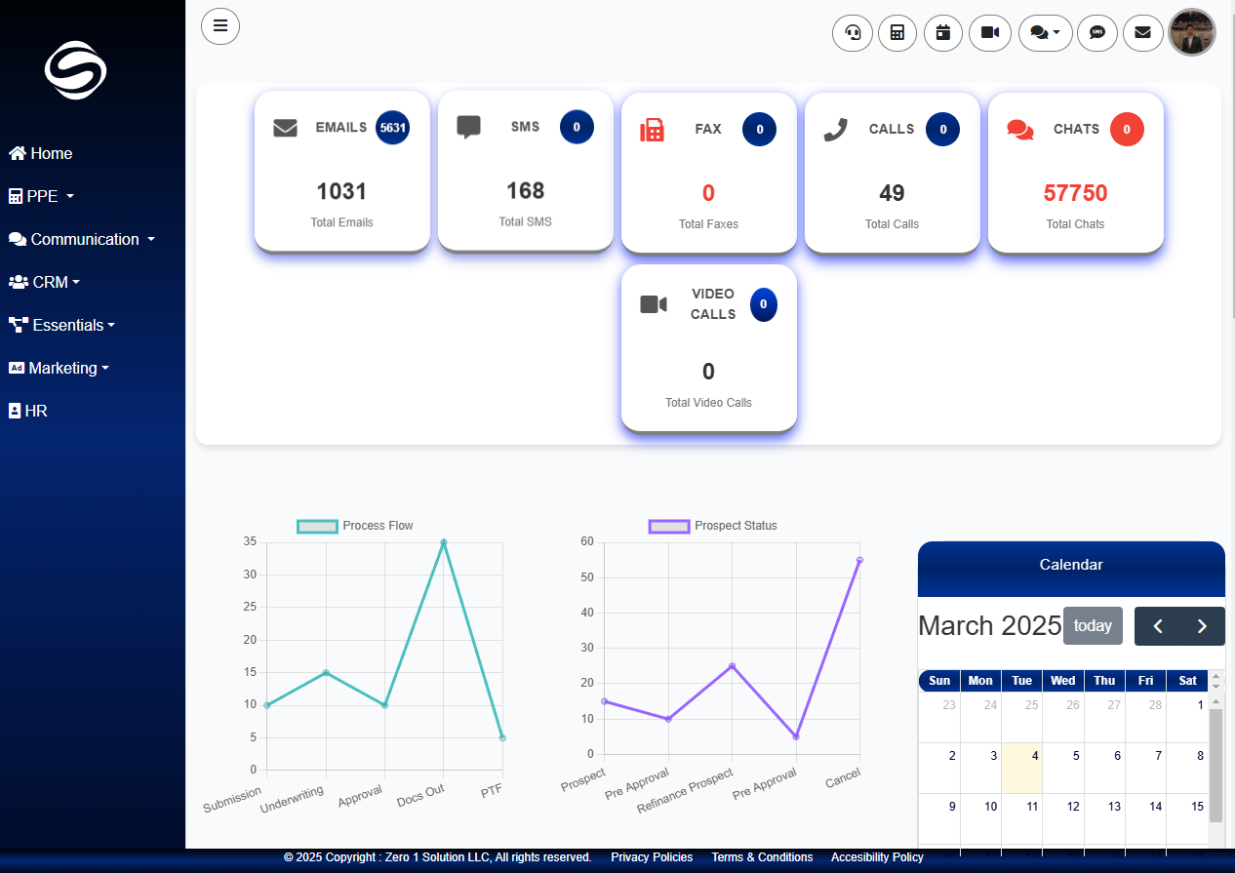1235x873 pixels.
Task: Expand the chats dropdown in header
Action: coord(1045,33)
